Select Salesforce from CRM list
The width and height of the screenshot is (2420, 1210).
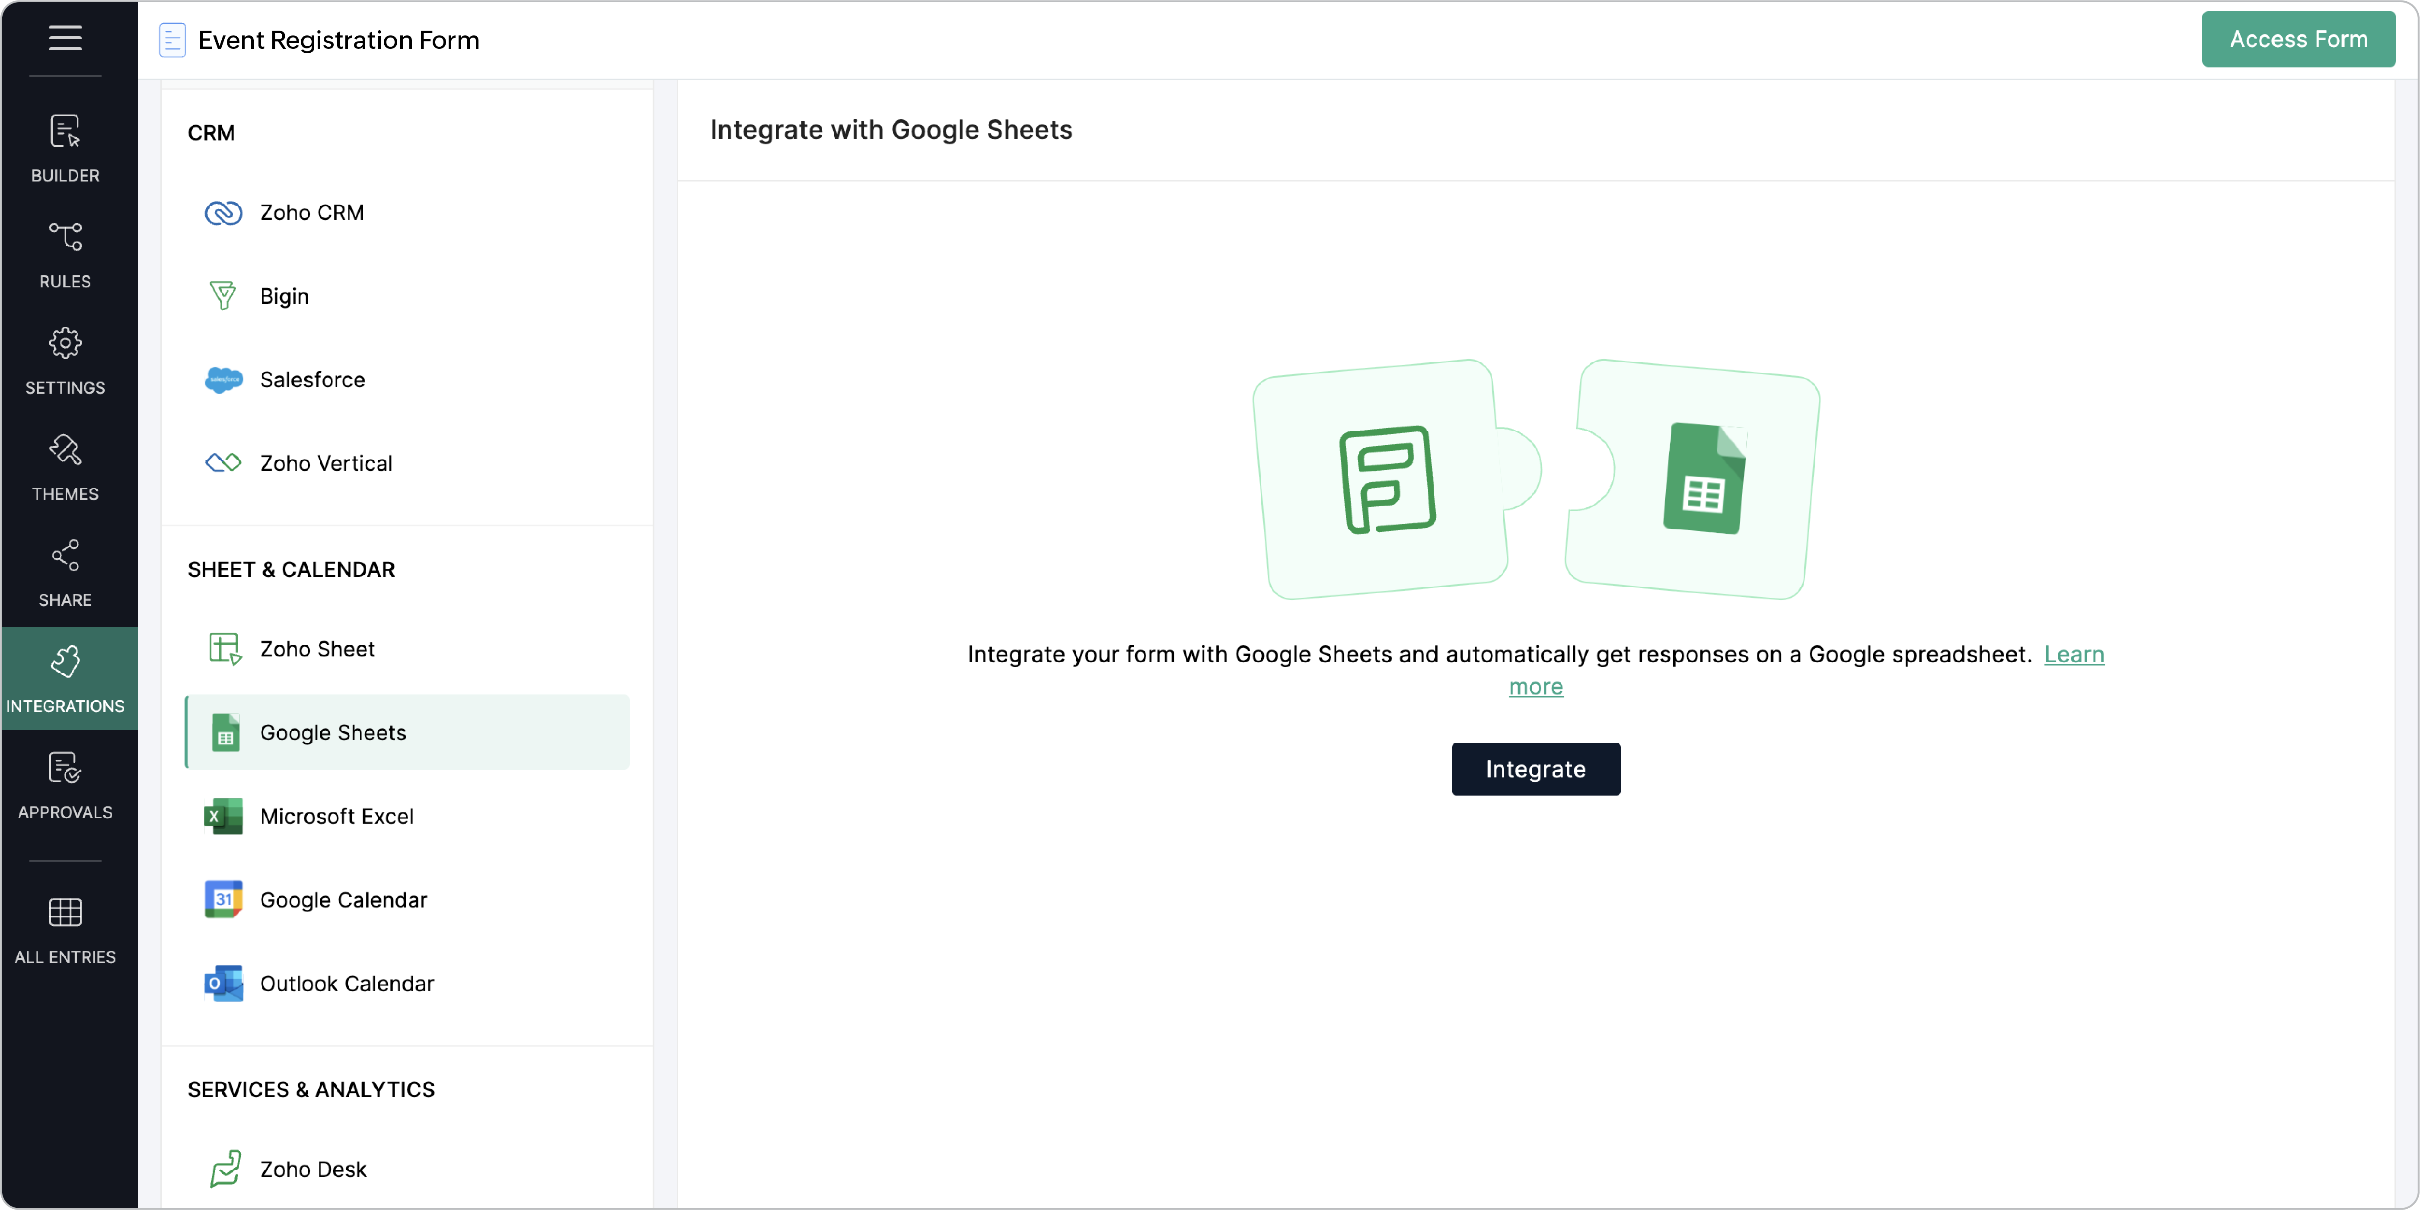point(312,379)
